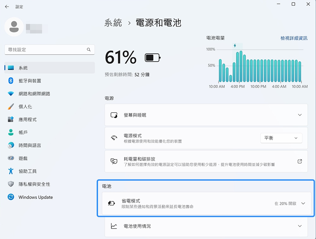Click the system monitor icon

pos(11,68)
